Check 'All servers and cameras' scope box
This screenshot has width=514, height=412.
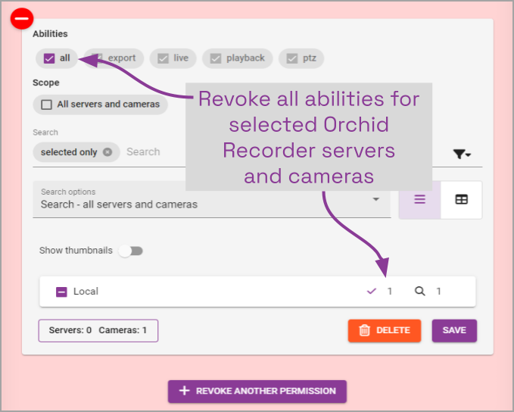point(46,105)
